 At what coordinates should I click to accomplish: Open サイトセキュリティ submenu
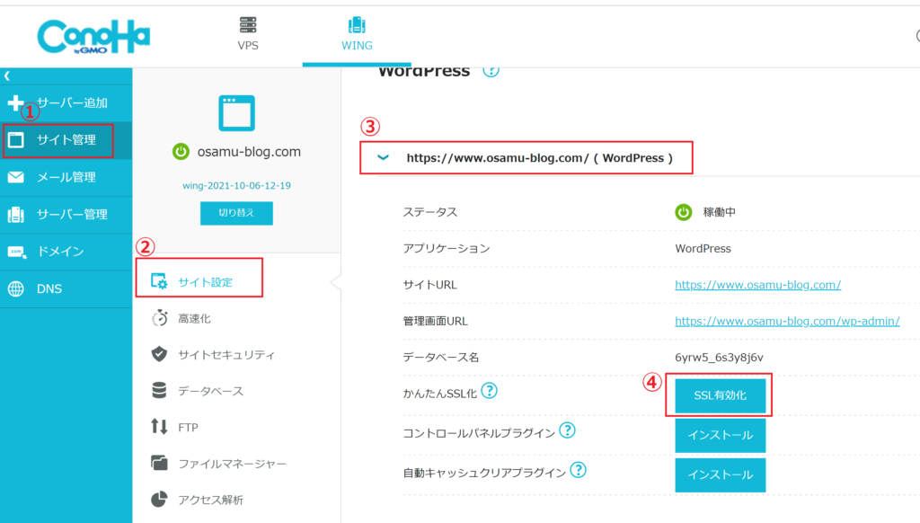click(x=226, y=355)
